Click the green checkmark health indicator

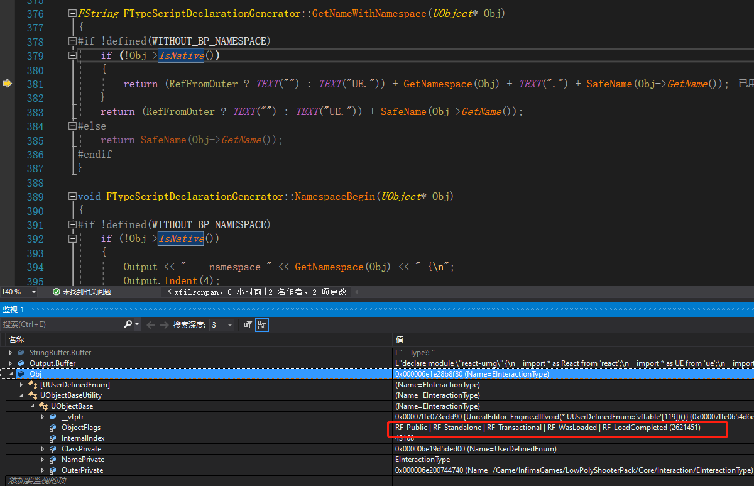[x=57, y=292]
